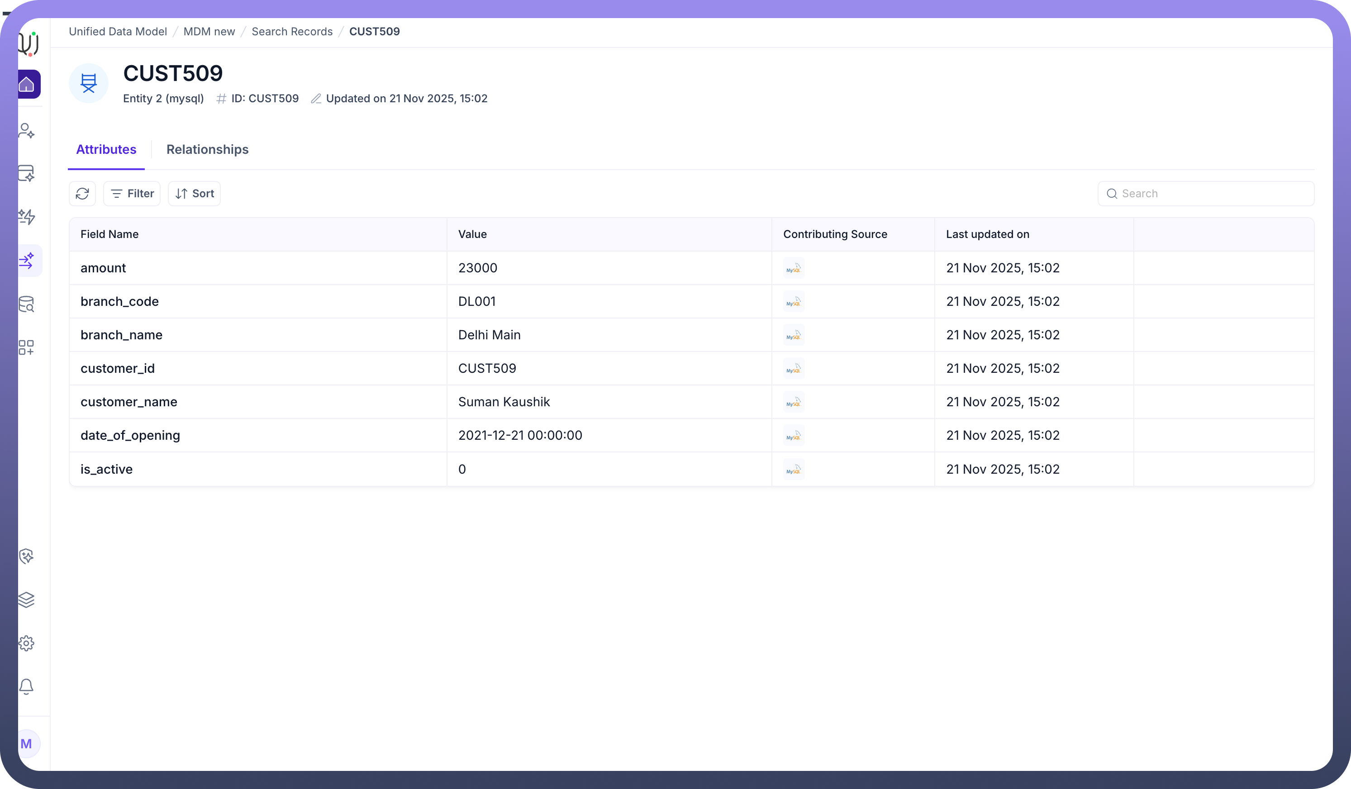Viewport: 1351px width, 789px height.
Task: Open the notifications bell icon
Action: tap(26, 686)
